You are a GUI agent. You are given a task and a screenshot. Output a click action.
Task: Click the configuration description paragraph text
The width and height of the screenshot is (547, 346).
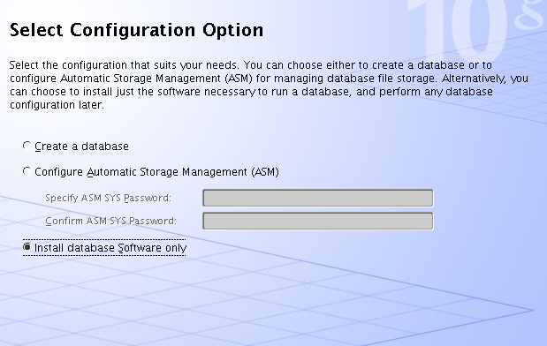[269, 85]
